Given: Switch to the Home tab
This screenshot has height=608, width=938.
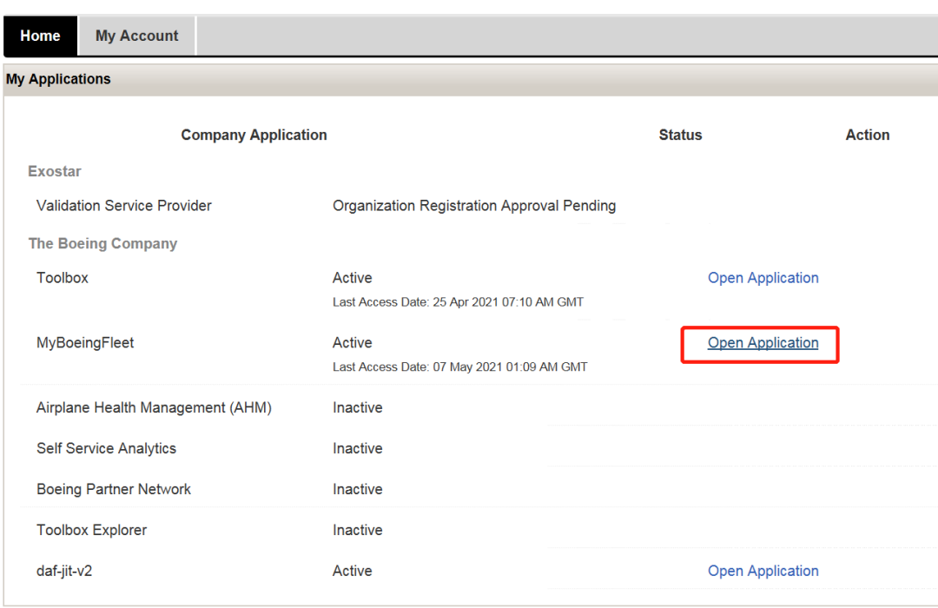Looking at the screenshot, I should click(40, 36).
